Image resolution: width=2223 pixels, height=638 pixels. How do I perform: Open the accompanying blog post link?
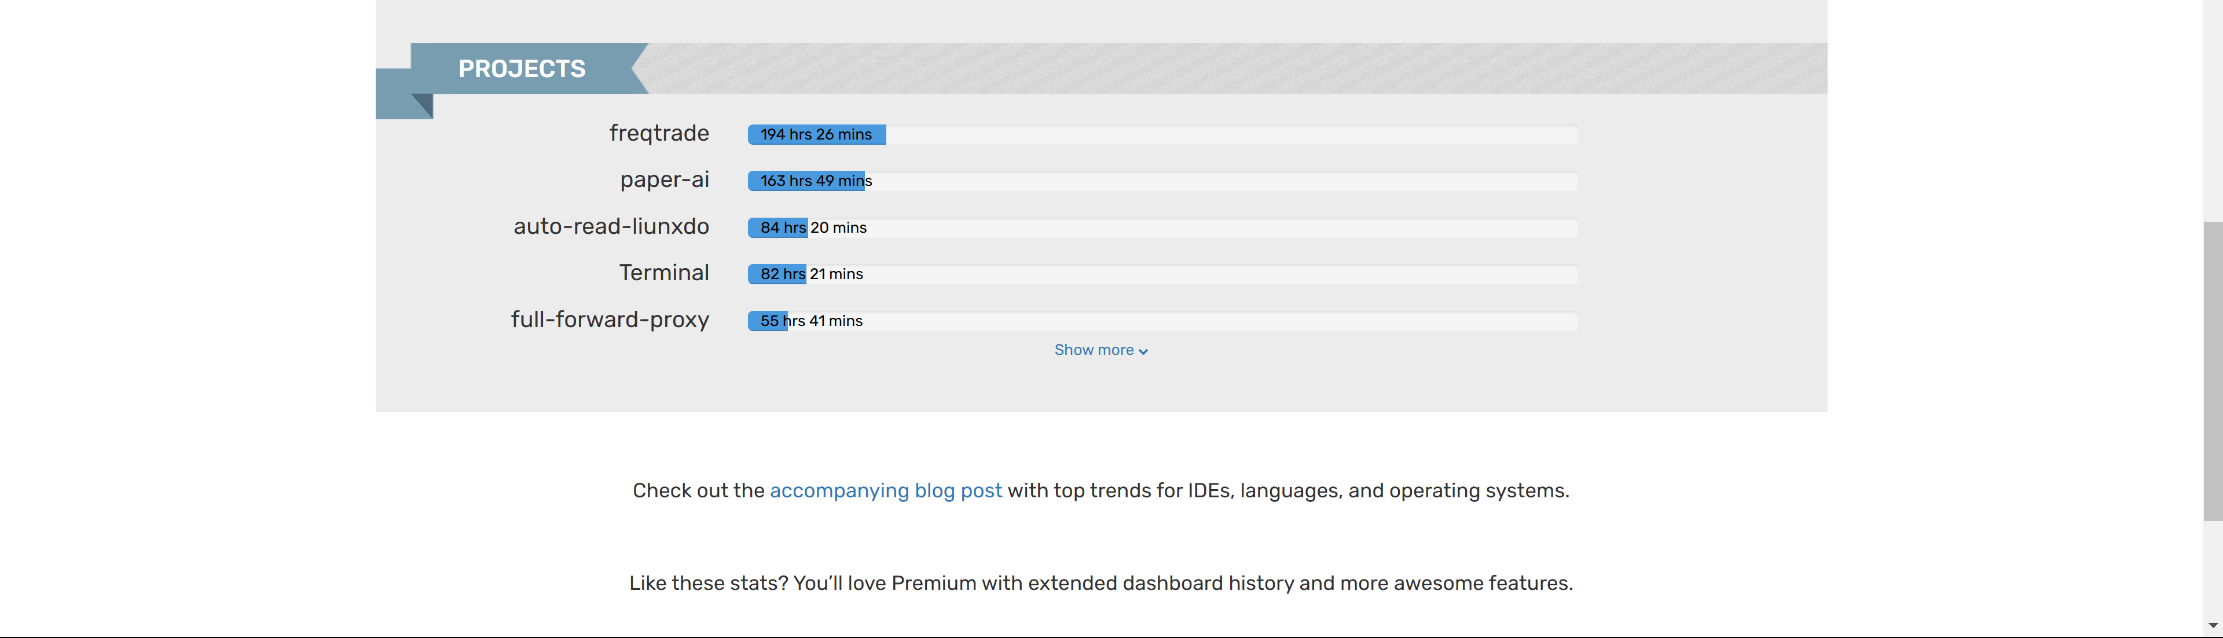click(x=885, y=490)
